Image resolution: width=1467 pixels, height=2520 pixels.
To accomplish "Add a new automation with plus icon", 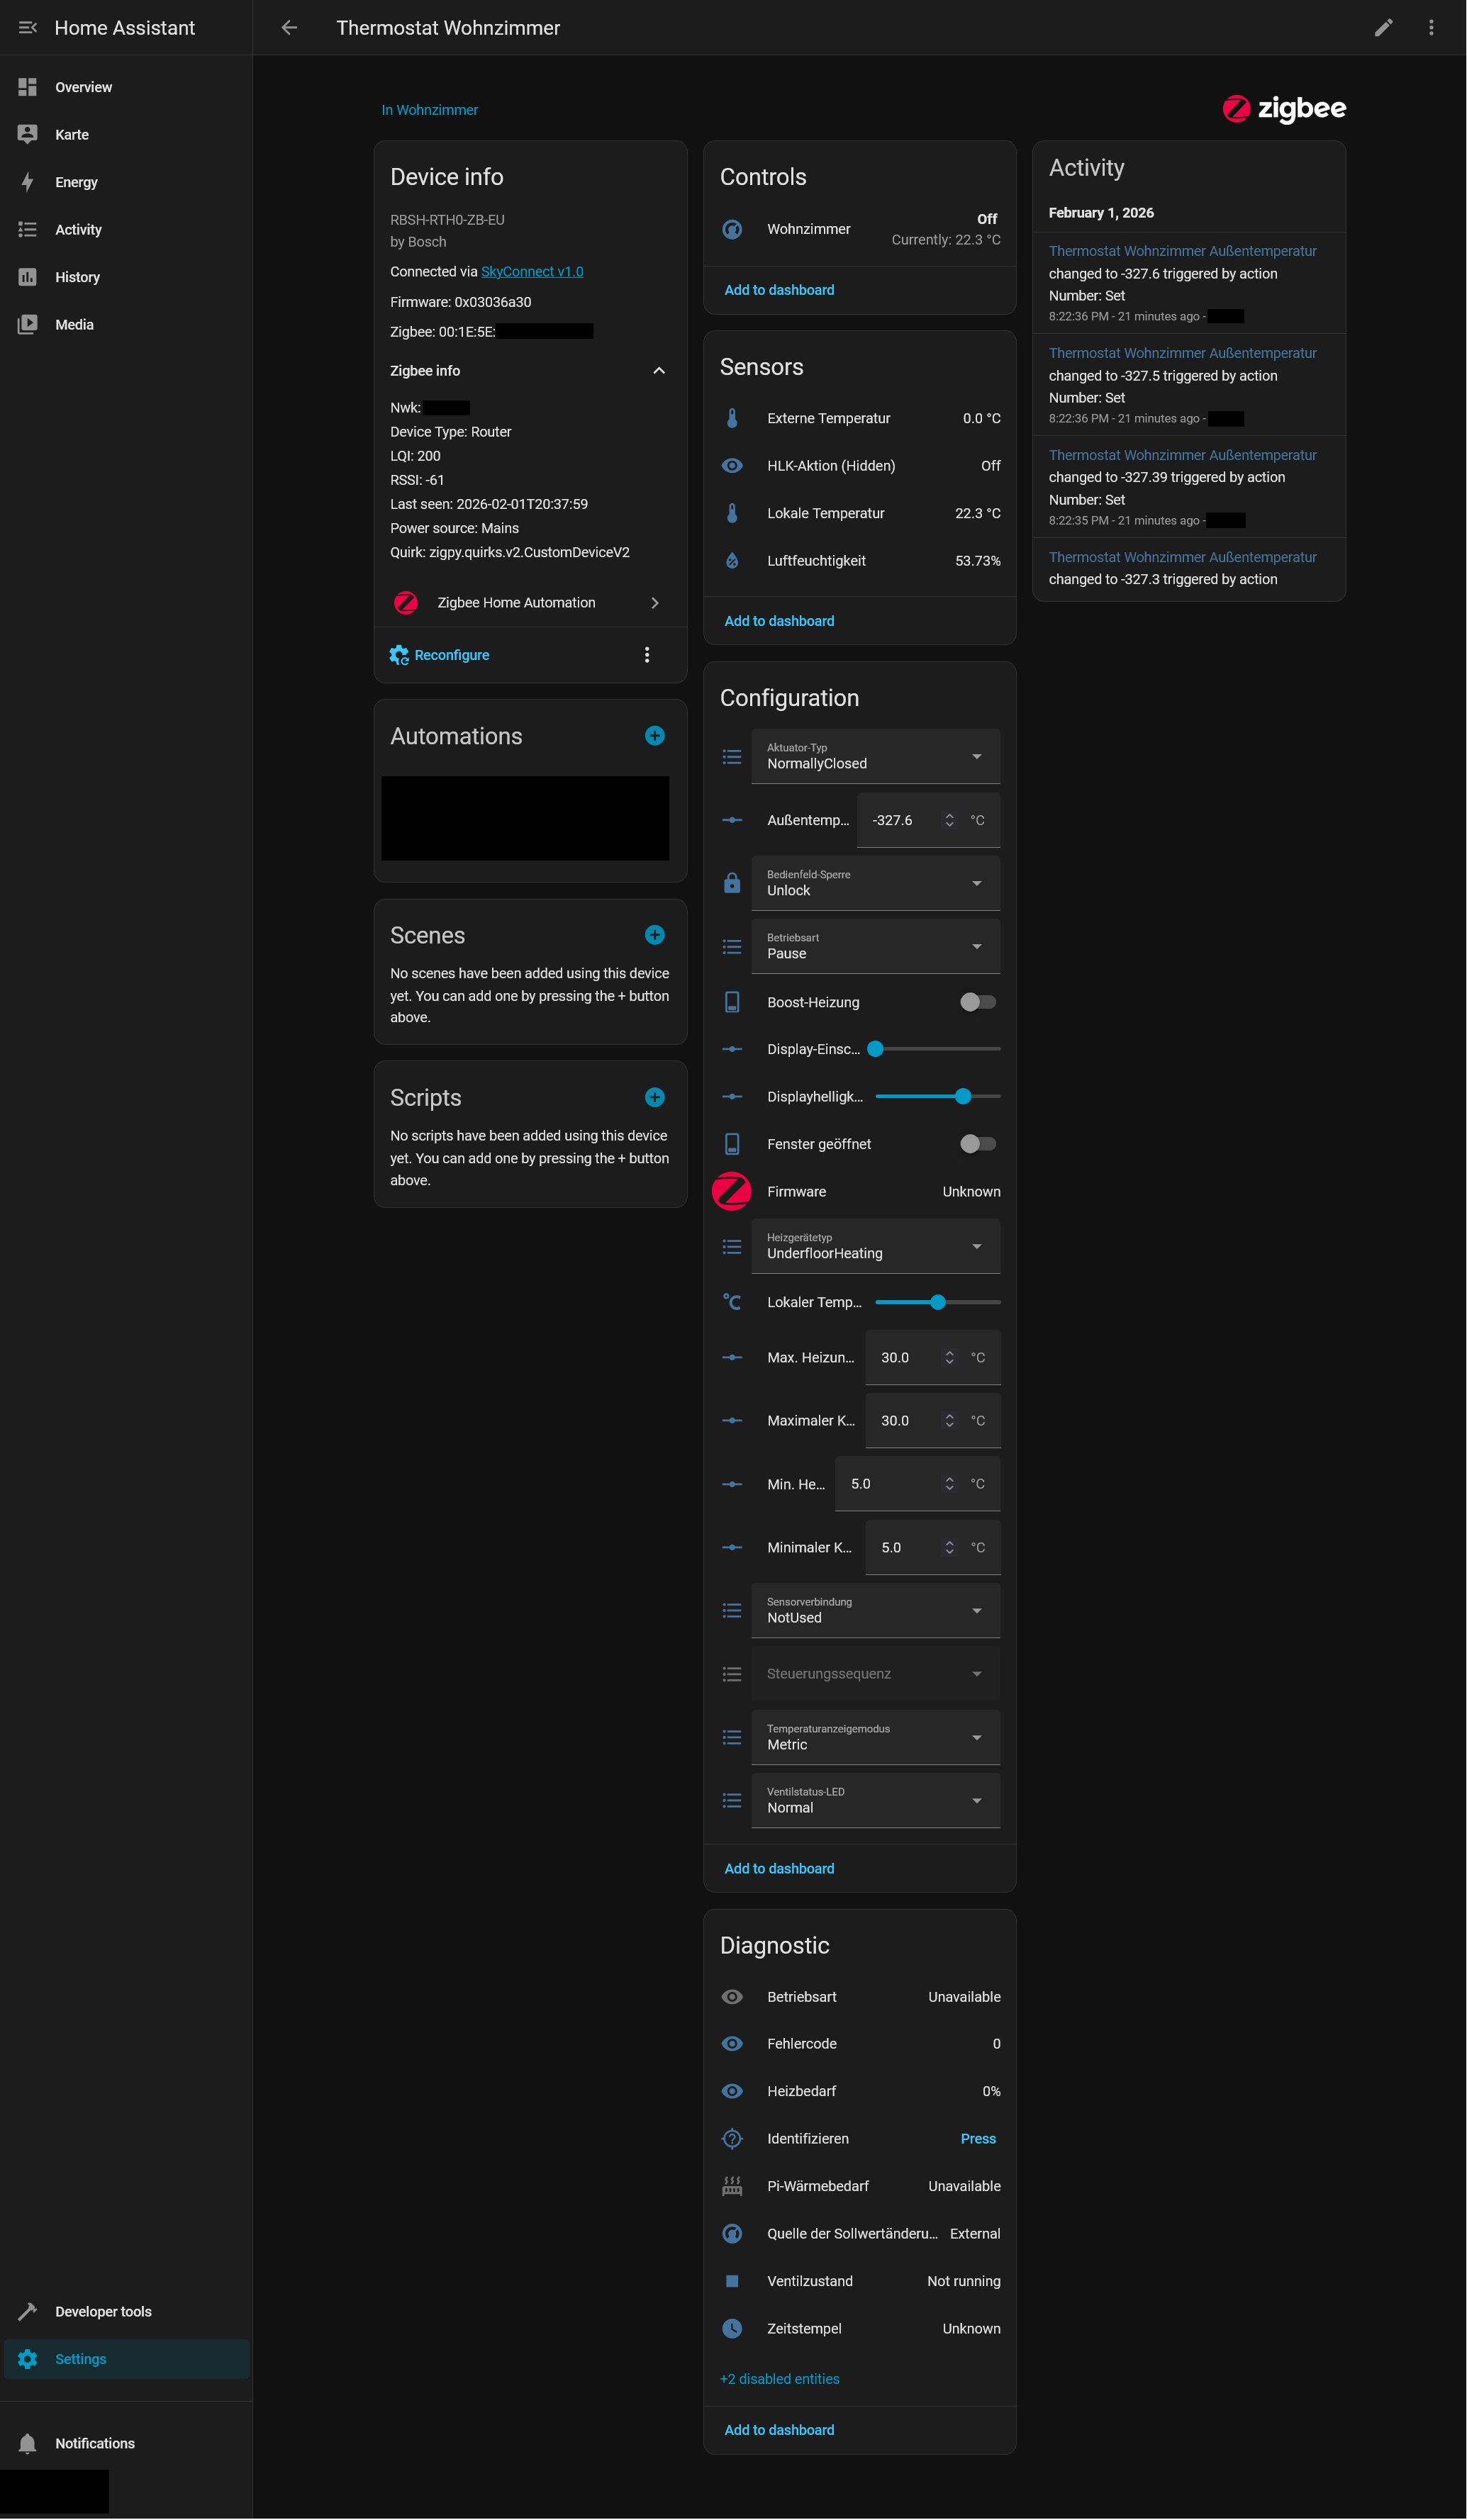I will pos(655,736).
